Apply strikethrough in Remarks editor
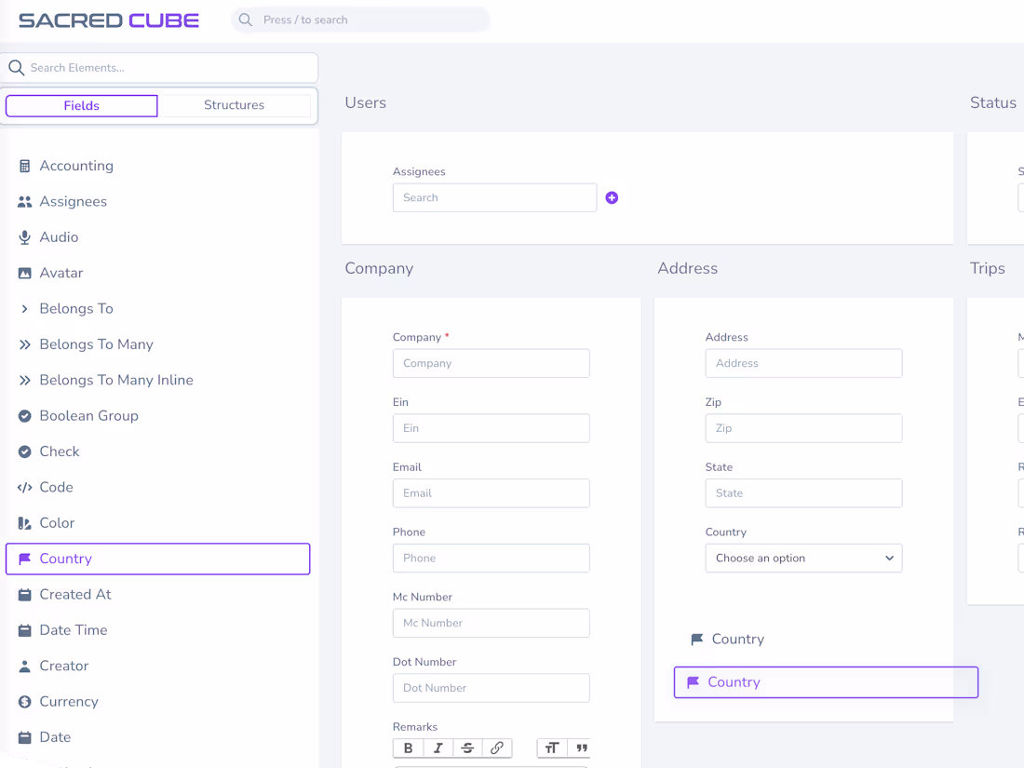 (x=467, y=748)
